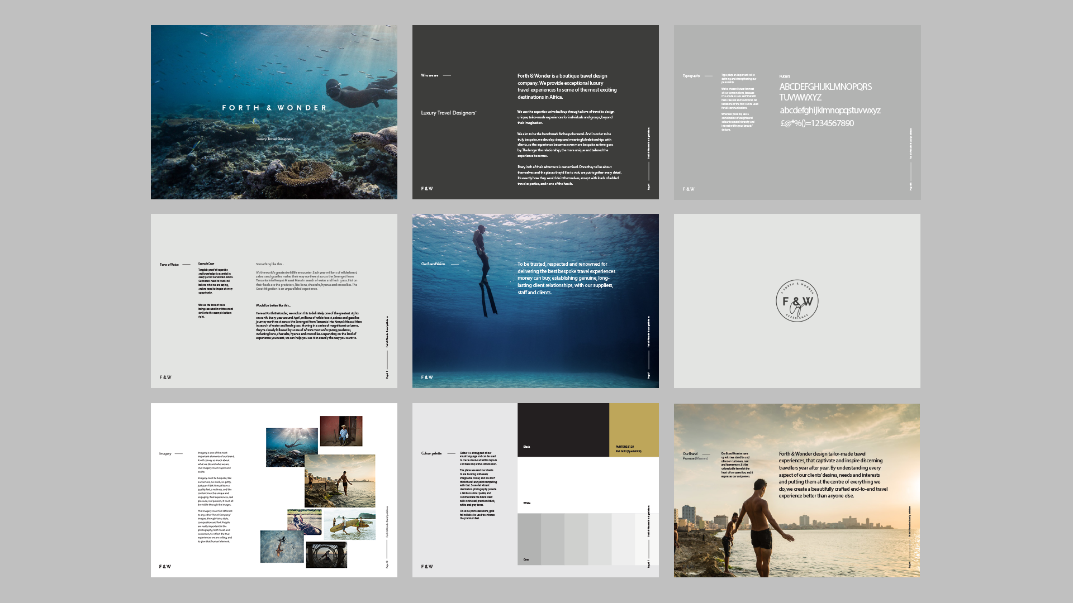Click the F&W footer mark on Brand Vision slide
The image size is (1073, 603).
pyautogui.click(x=427, y=377)
